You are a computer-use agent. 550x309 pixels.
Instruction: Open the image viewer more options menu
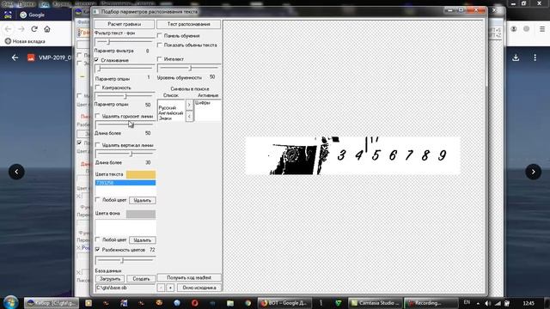click(x=535, y=58)
